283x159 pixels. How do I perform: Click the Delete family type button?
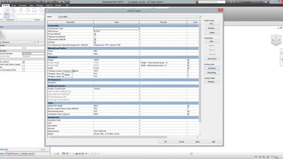(212, 33)
